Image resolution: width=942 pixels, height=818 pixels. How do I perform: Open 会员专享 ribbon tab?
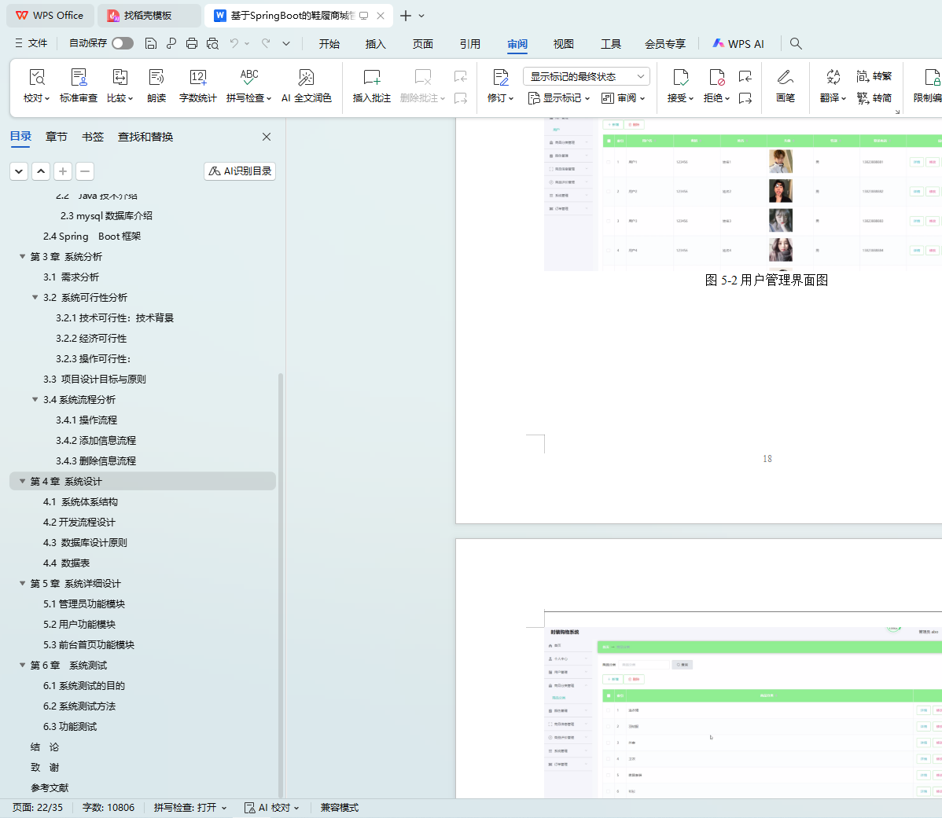point(665,44)
